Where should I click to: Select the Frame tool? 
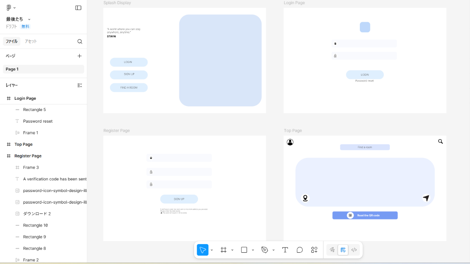tap(224, 250)
